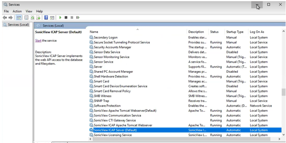The image size is (286, 143).
Task: Click vertical scrollbar down arrow
Action: coord(284,135)
